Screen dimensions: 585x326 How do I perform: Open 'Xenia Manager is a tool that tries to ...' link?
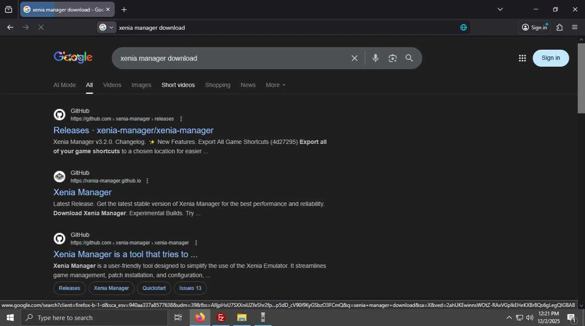click(x=125, y=254)
